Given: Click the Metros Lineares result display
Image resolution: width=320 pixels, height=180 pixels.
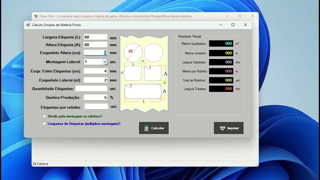Looking at the screenshot, I should (x=221, y=53).
